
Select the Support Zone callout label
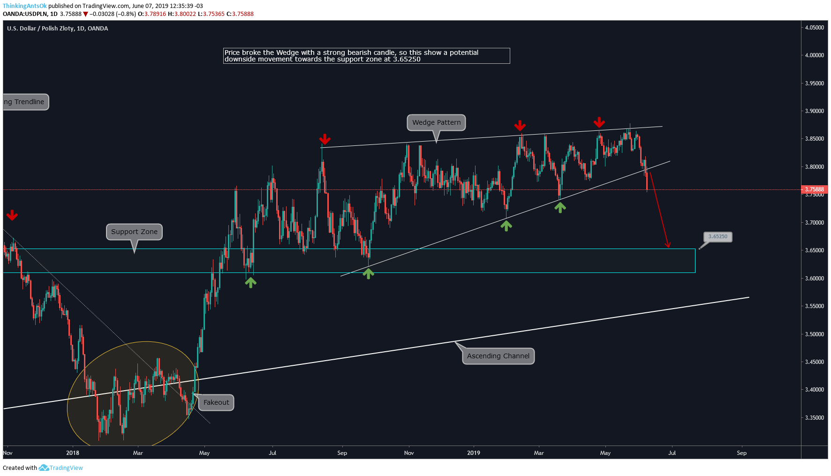(x=134, y=232)
